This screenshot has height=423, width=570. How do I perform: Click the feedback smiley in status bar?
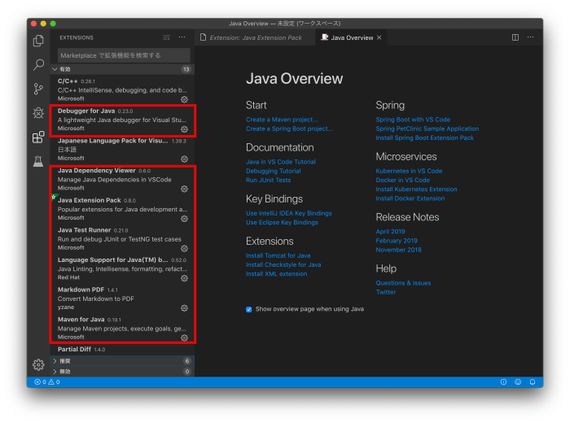518,382
